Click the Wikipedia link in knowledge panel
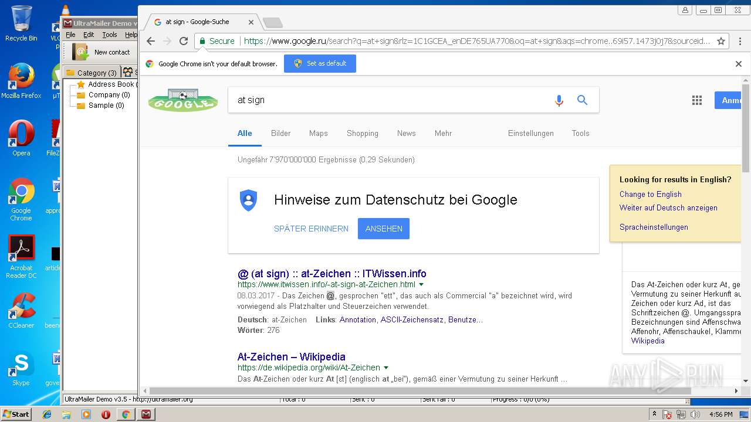Viewport: 751px width, 422px height. point(648,341)
